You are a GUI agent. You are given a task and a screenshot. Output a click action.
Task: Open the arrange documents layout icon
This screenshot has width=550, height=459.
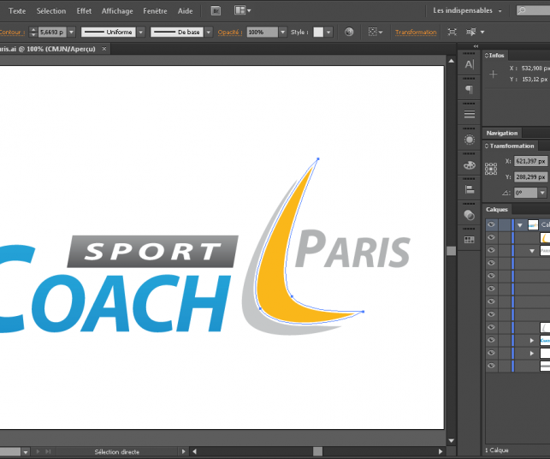coord(242,10)
